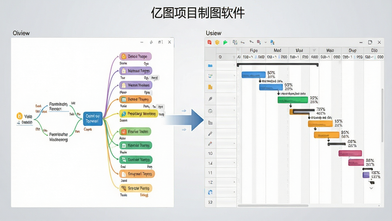This screenshot has height=221, width=392.
Task: Click the green Gantt progress bar
Action: 293,100
